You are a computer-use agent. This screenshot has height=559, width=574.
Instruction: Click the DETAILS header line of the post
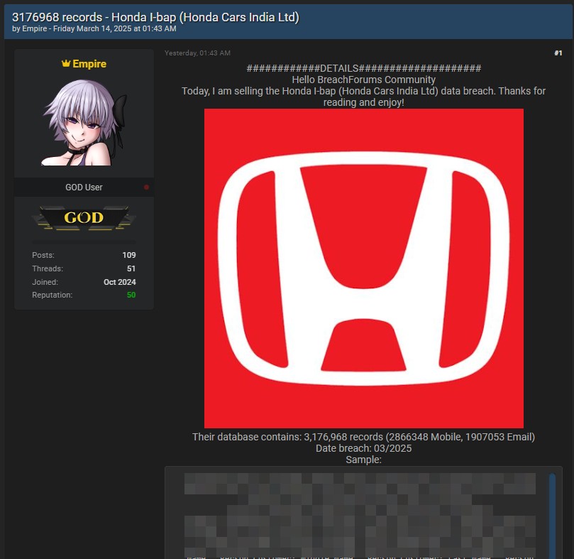tap(363, 68)
